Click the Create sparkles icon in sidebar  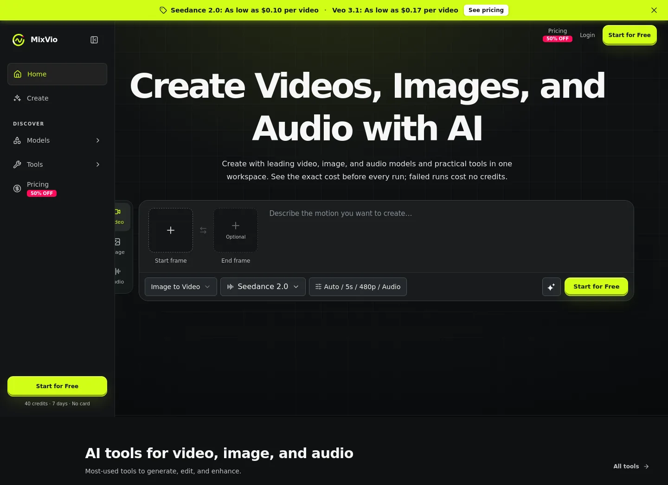(17, 98)
